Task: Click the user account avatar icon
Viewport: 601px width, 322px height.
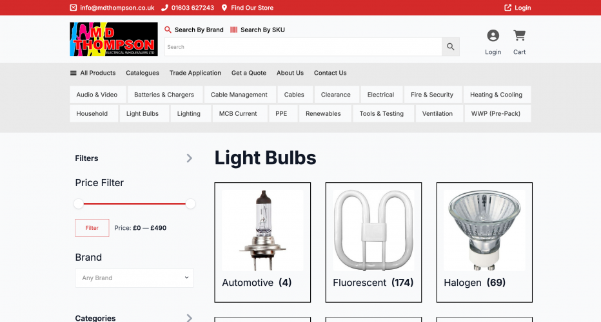Action: [x=493, y=35]
